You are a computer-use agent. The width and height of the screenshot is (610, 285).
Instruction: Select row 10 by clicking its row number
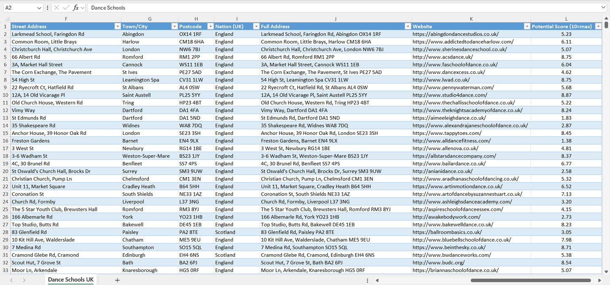(6, 95)
